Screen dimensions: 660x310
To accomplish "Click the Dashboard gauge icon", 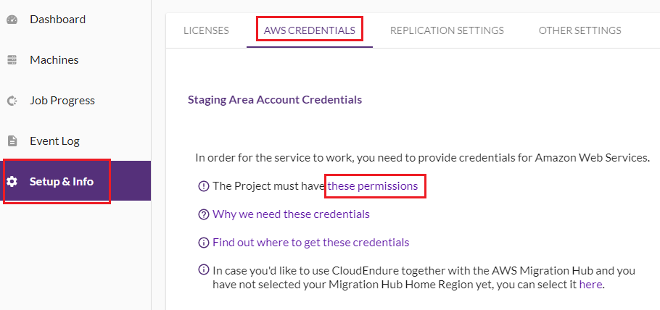I will coord(12,20).
